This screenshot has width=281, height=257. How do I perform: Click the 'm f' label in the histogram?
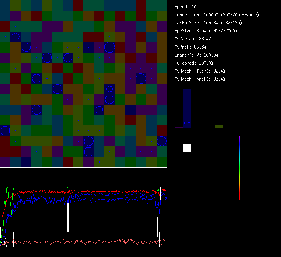tap(187, 123)
